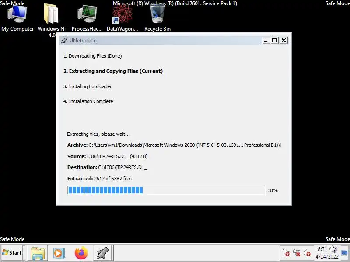
Task: Launch Windows Media Player from taskbar
Action: (59, 253)
